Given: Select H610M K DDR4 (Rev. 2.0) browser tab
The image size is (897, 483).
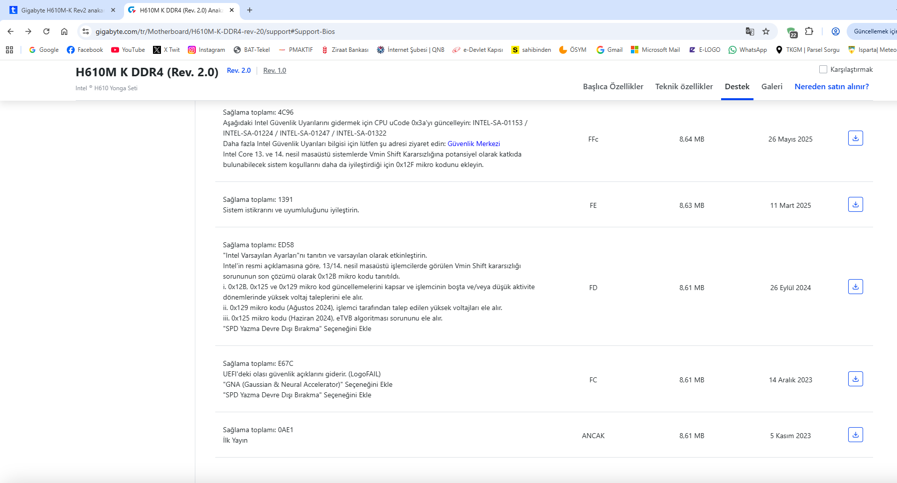Looking at the screenshot, I should tap(181, 10).
